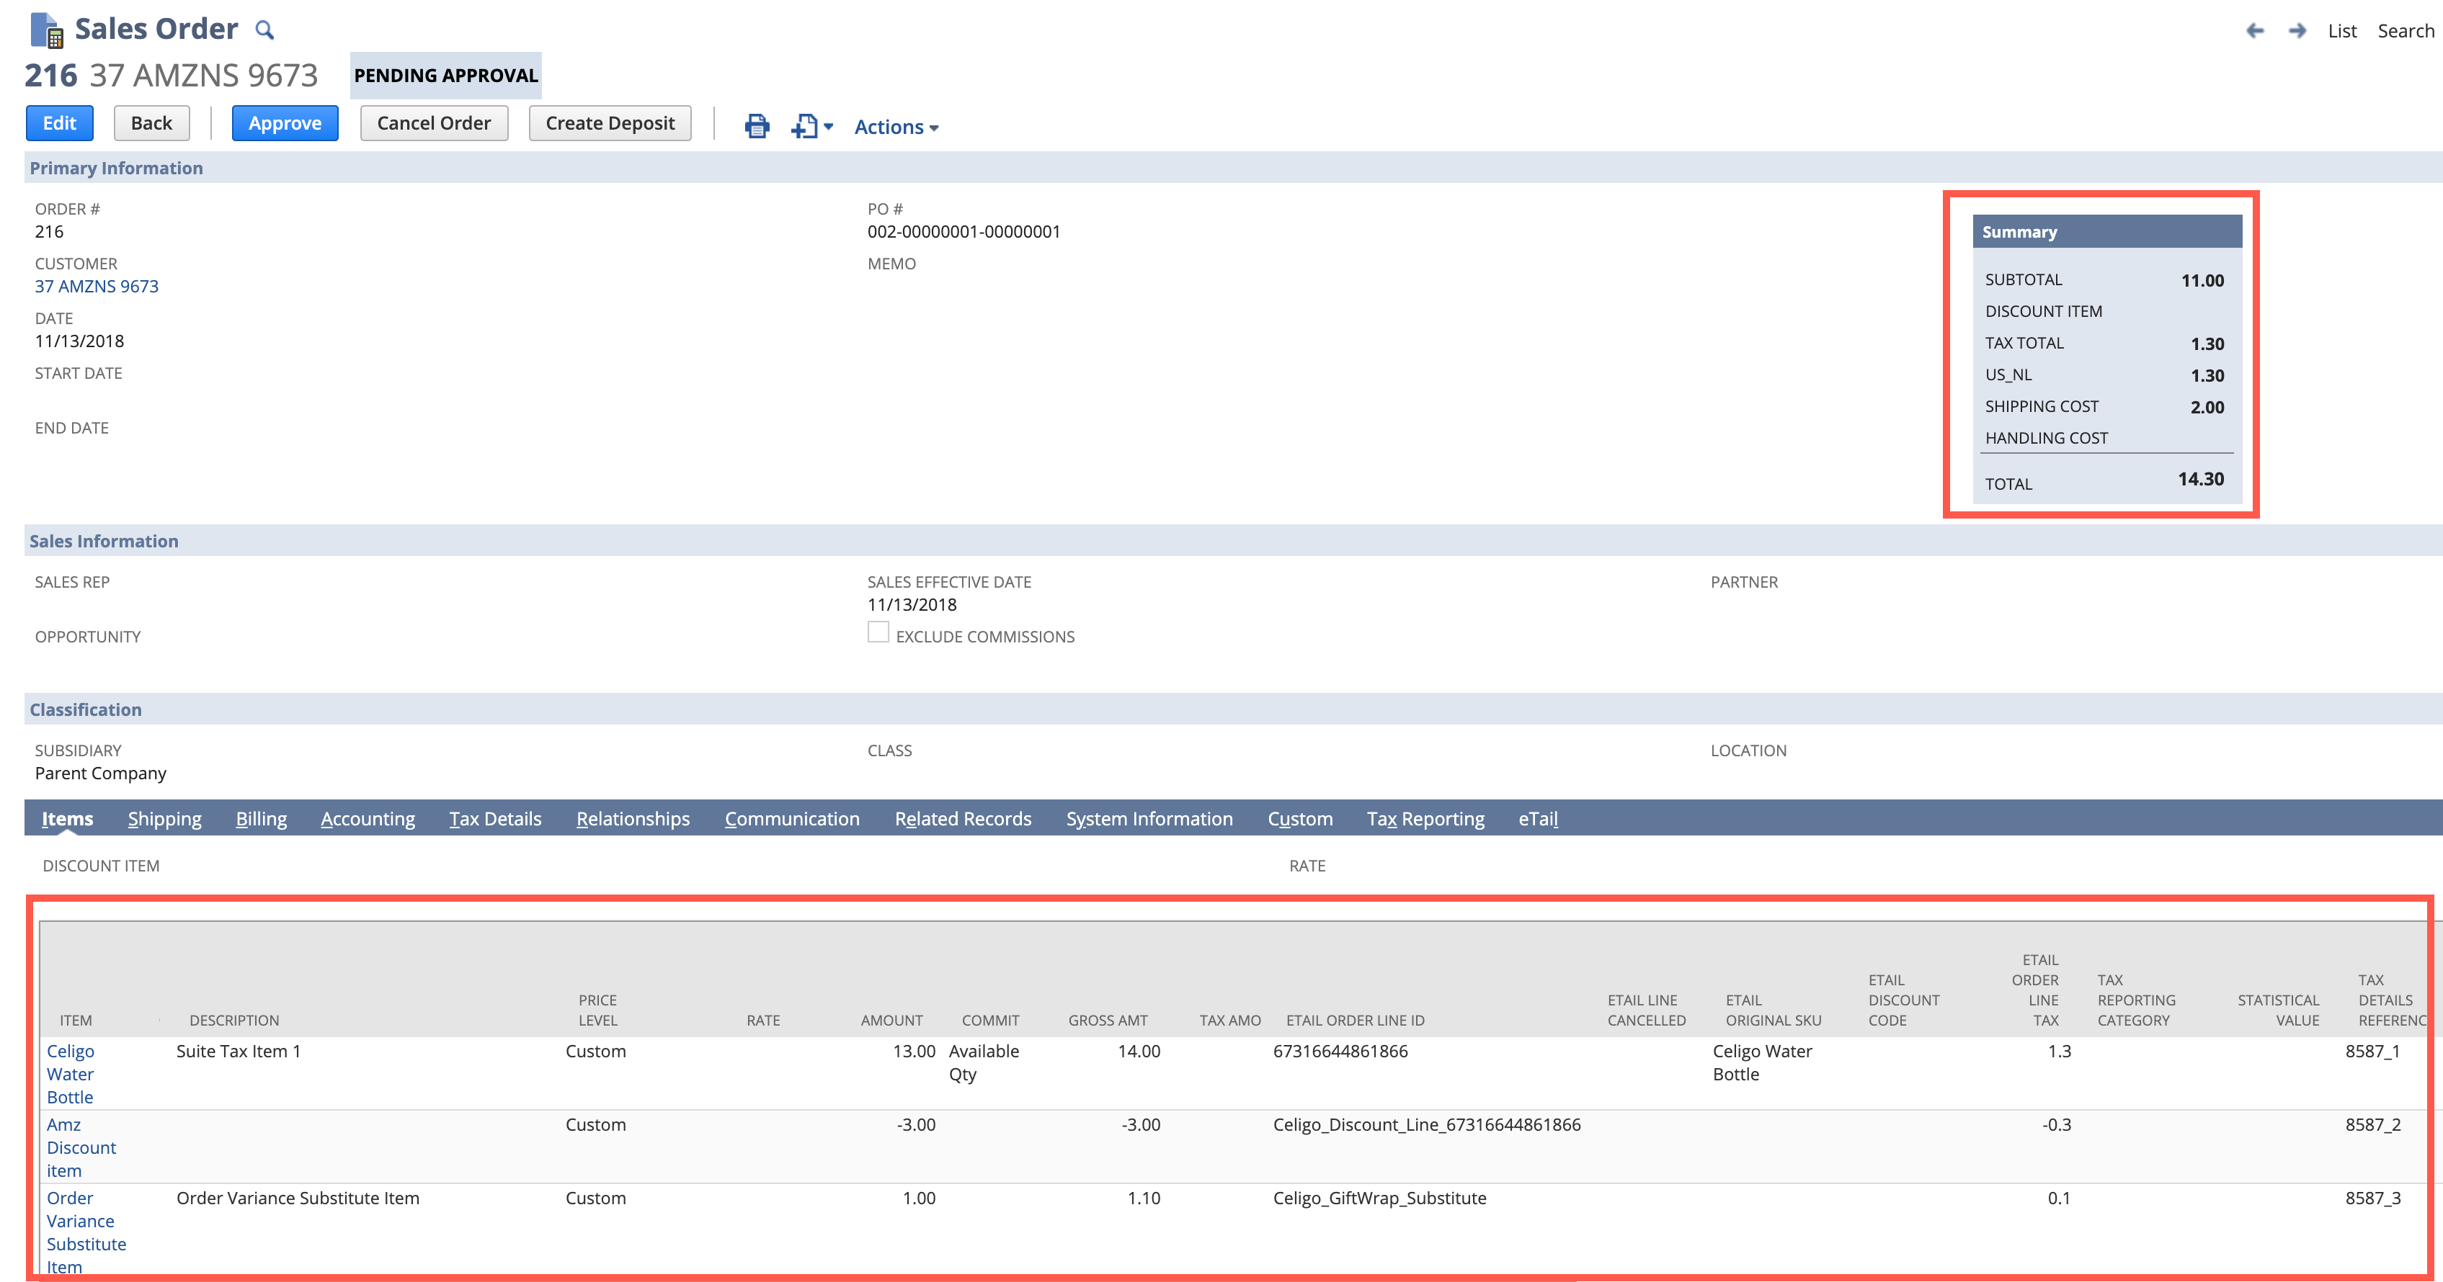Click the Cancel Order button
Screen dimensions: 2443x1282
(x=433, y=123)
